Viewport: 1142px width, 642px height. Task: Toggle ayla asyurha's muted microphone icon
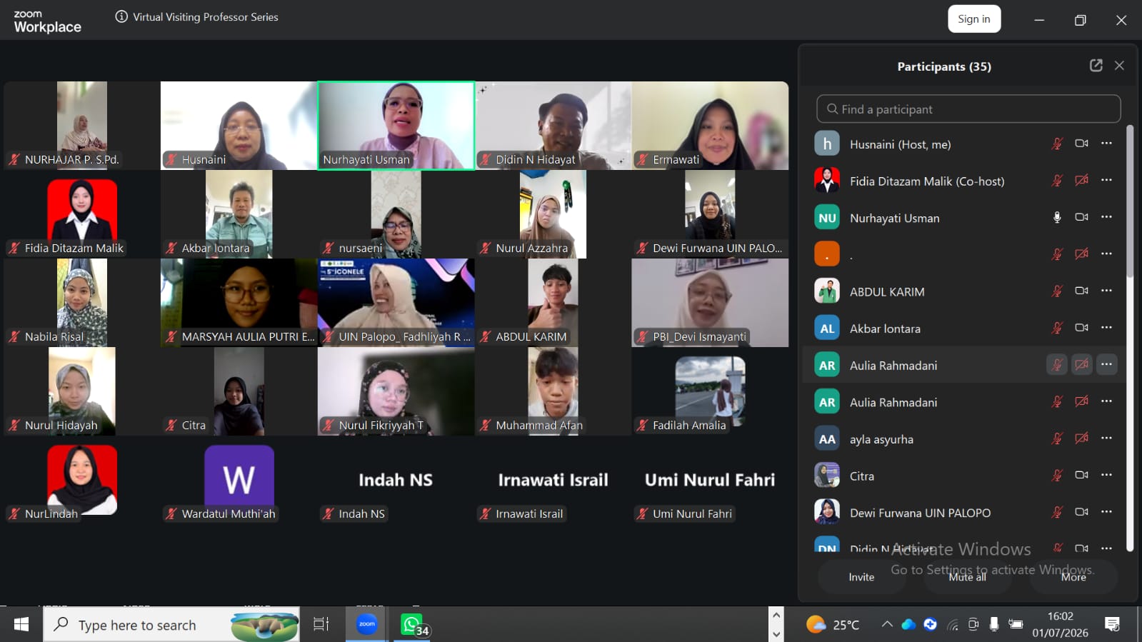tap(1057, 438)
